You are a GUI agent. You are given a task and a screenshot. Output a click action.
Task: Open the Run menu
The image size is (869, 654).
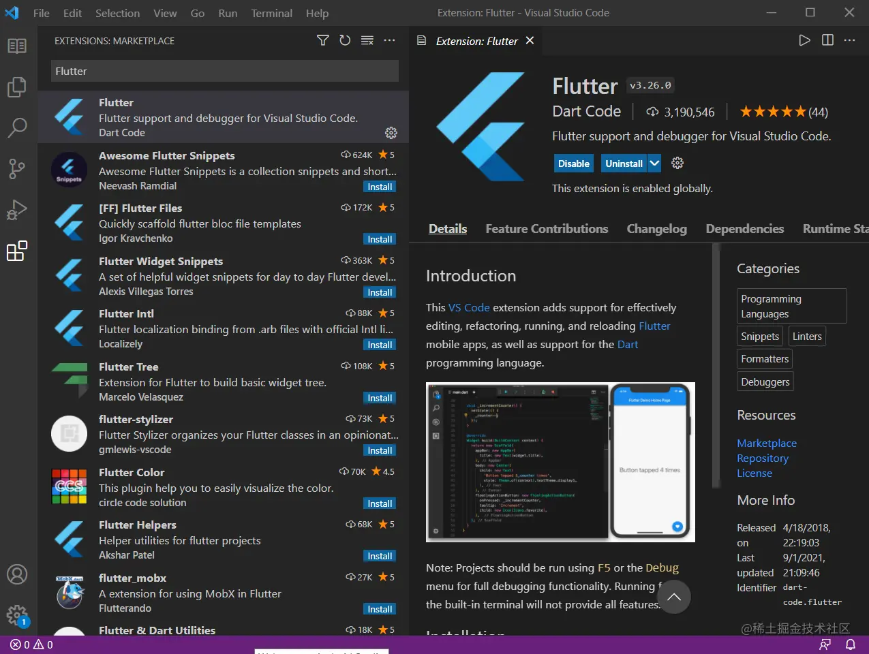(x=228, y=13)
